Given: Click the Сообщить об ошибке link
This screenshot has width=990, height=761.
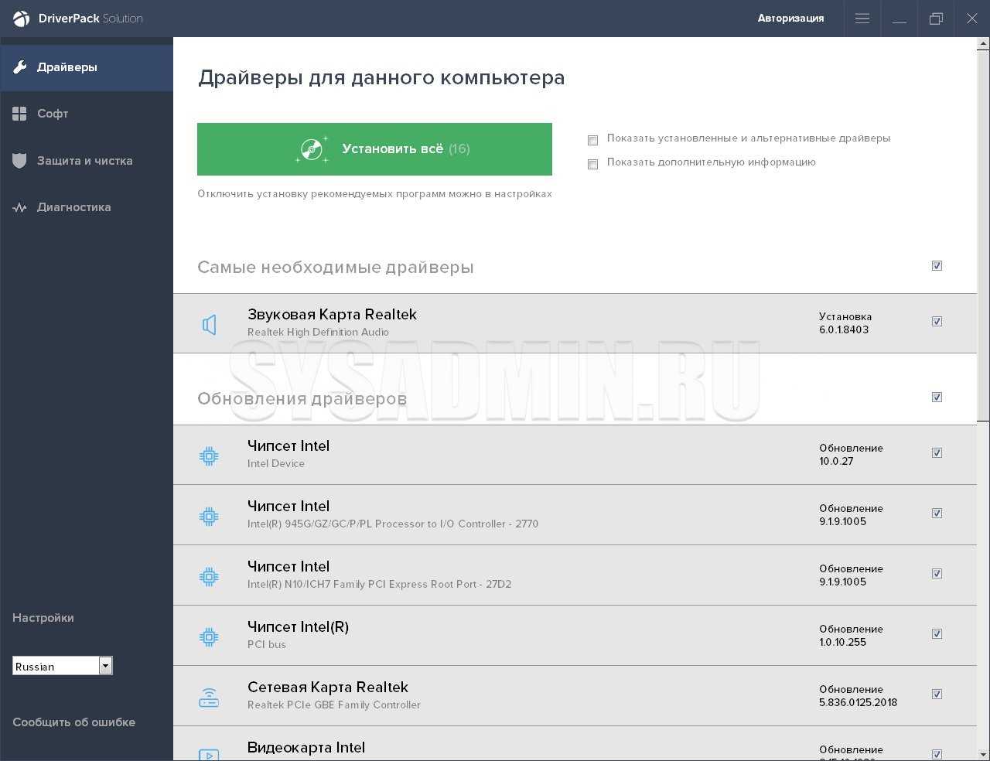Looking at the screenshot, I should tap(73, 722).
